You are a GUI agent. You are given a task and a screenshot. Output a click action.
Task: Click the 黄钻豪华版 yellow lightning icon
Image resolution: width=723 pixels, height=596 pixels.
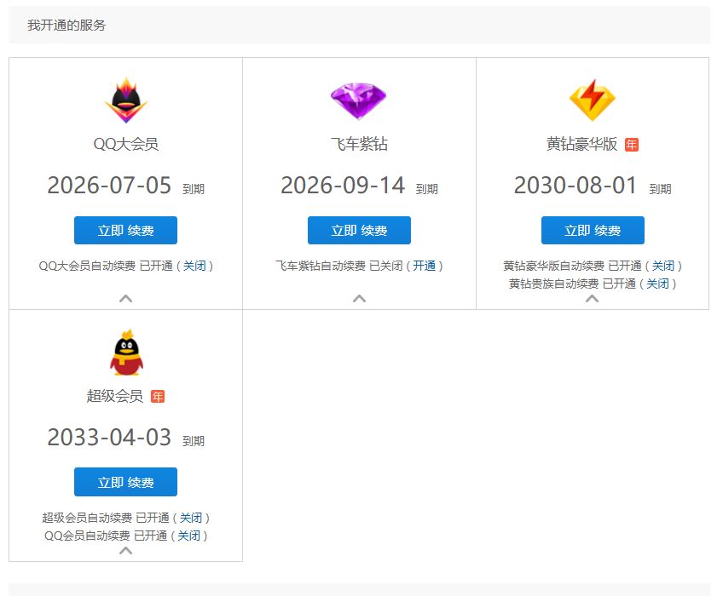coord(593,100)
